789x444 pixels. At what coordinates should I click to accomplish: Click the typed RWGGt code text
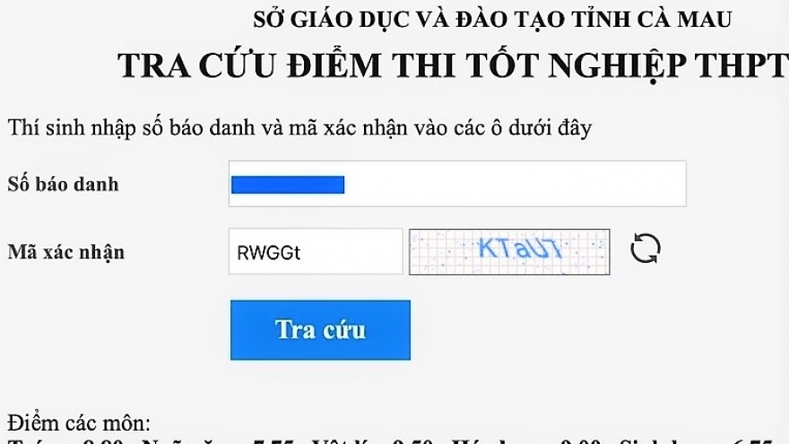click(268, 253)
